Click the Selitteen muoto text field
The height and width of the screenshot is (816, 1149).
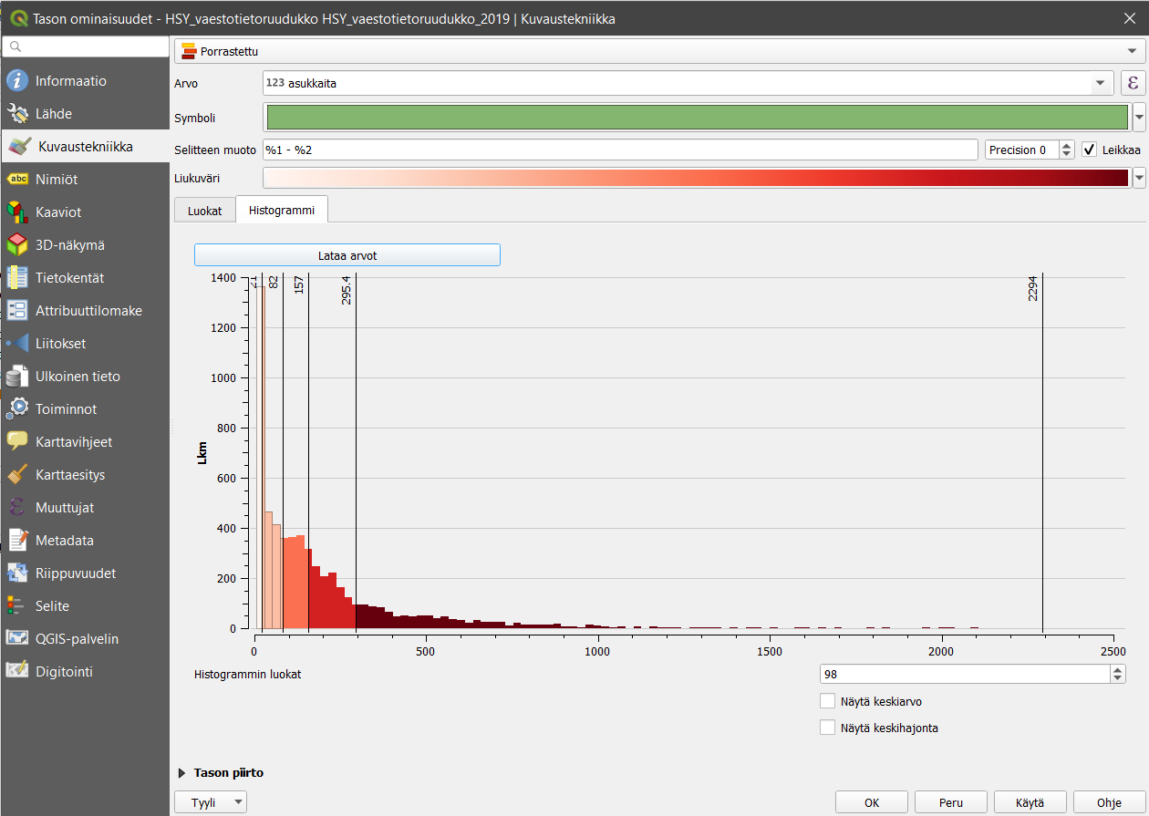pos(620,150)
